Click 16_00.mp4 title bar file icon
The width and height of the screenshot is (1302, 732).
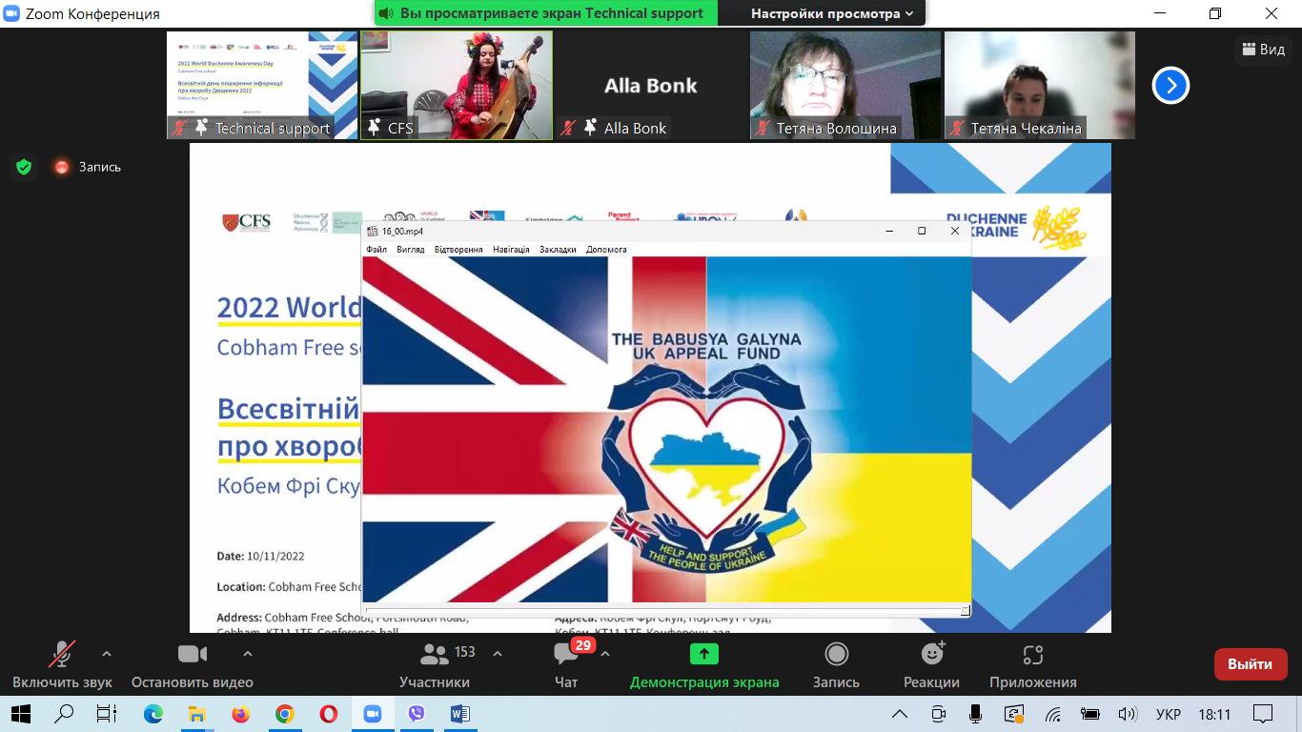pos(373,231)
